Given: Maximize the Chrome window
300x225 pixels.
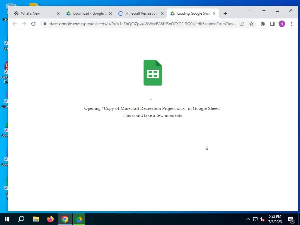Looking at the screenshot, I should point(277,10).
